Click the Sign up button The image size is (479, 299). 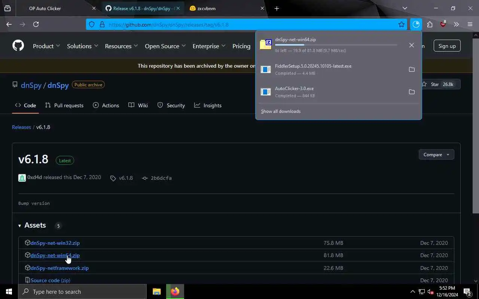pos(447,46)
